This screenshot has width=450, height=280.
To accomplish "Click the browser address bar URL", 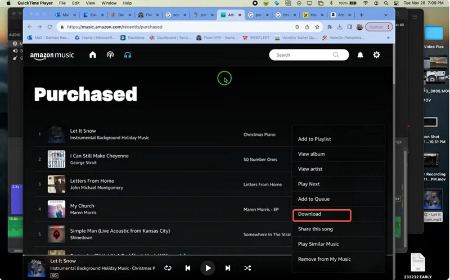I will [115, 26].
